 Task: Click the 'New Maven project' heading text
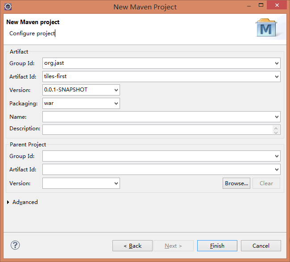tap(33, 22)
